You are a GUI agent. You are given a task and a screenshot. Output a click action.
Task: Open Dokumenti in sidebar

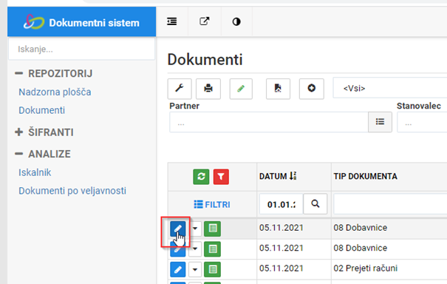tap(41, 110)
